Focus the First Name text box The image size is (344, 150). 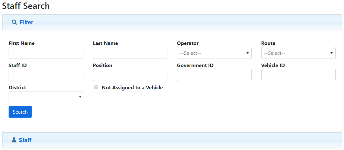pos(46,53)
